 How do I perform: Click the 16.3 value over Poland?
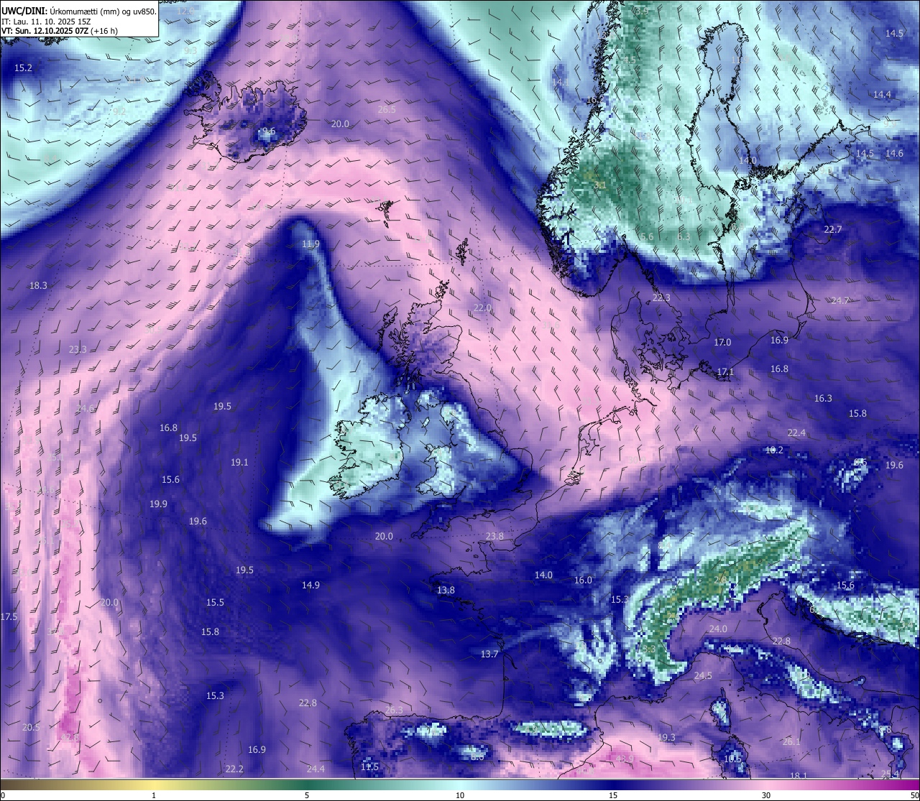[x=823, y=399]
